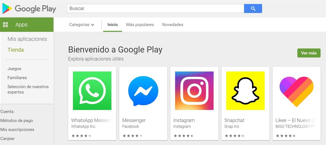This screenshot has width=326, height=145.
Task: Open Métodos de pago link
Action: tap(17, 121)
